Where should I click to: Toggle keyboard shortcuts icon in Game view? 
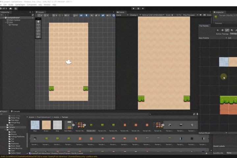[204, 15]
